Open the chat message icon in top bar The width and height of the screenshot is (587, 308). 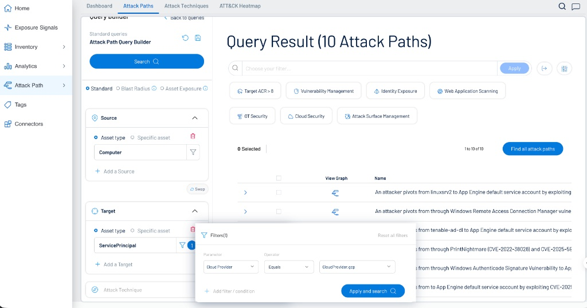[x=575, y=6]
